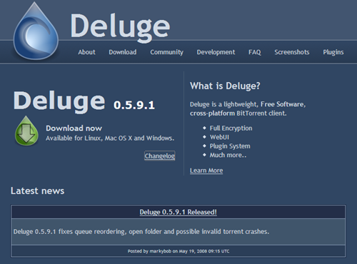This screenshot has height=264, width=357.
Task: Open the FAQ page
Action: point(255,52)
